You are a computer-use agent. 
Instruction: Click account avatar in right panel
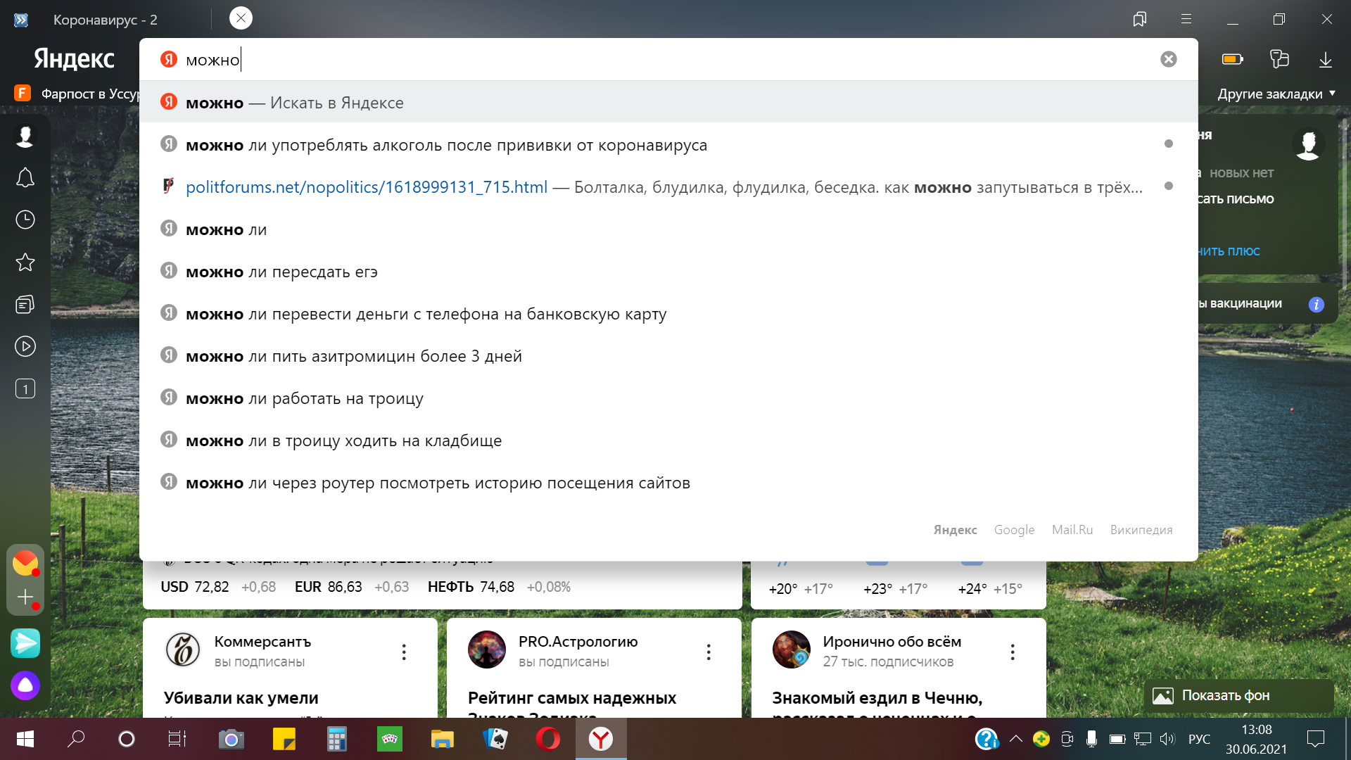point(1308,144)
